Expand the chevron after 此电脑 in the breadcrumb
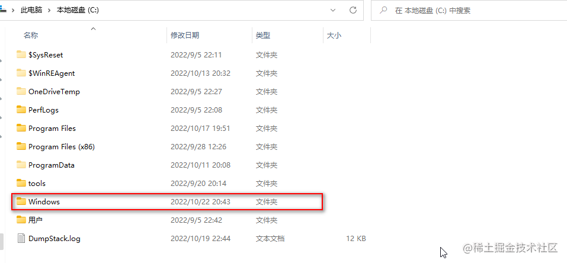This screenshot has width=567, height=263. point(49,10)
